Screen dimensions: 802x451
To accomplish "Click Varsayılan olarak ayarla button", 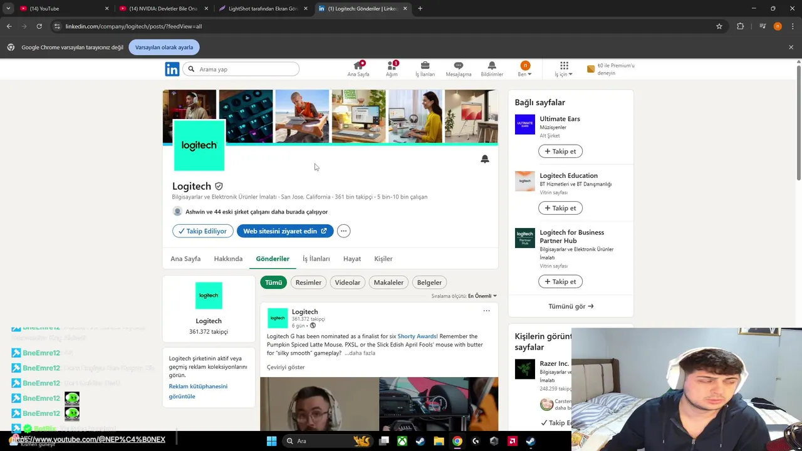I will [x=164, y=48].
